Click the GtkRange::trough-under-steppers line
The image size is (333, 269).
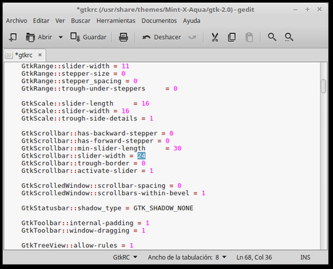[99, 89]
